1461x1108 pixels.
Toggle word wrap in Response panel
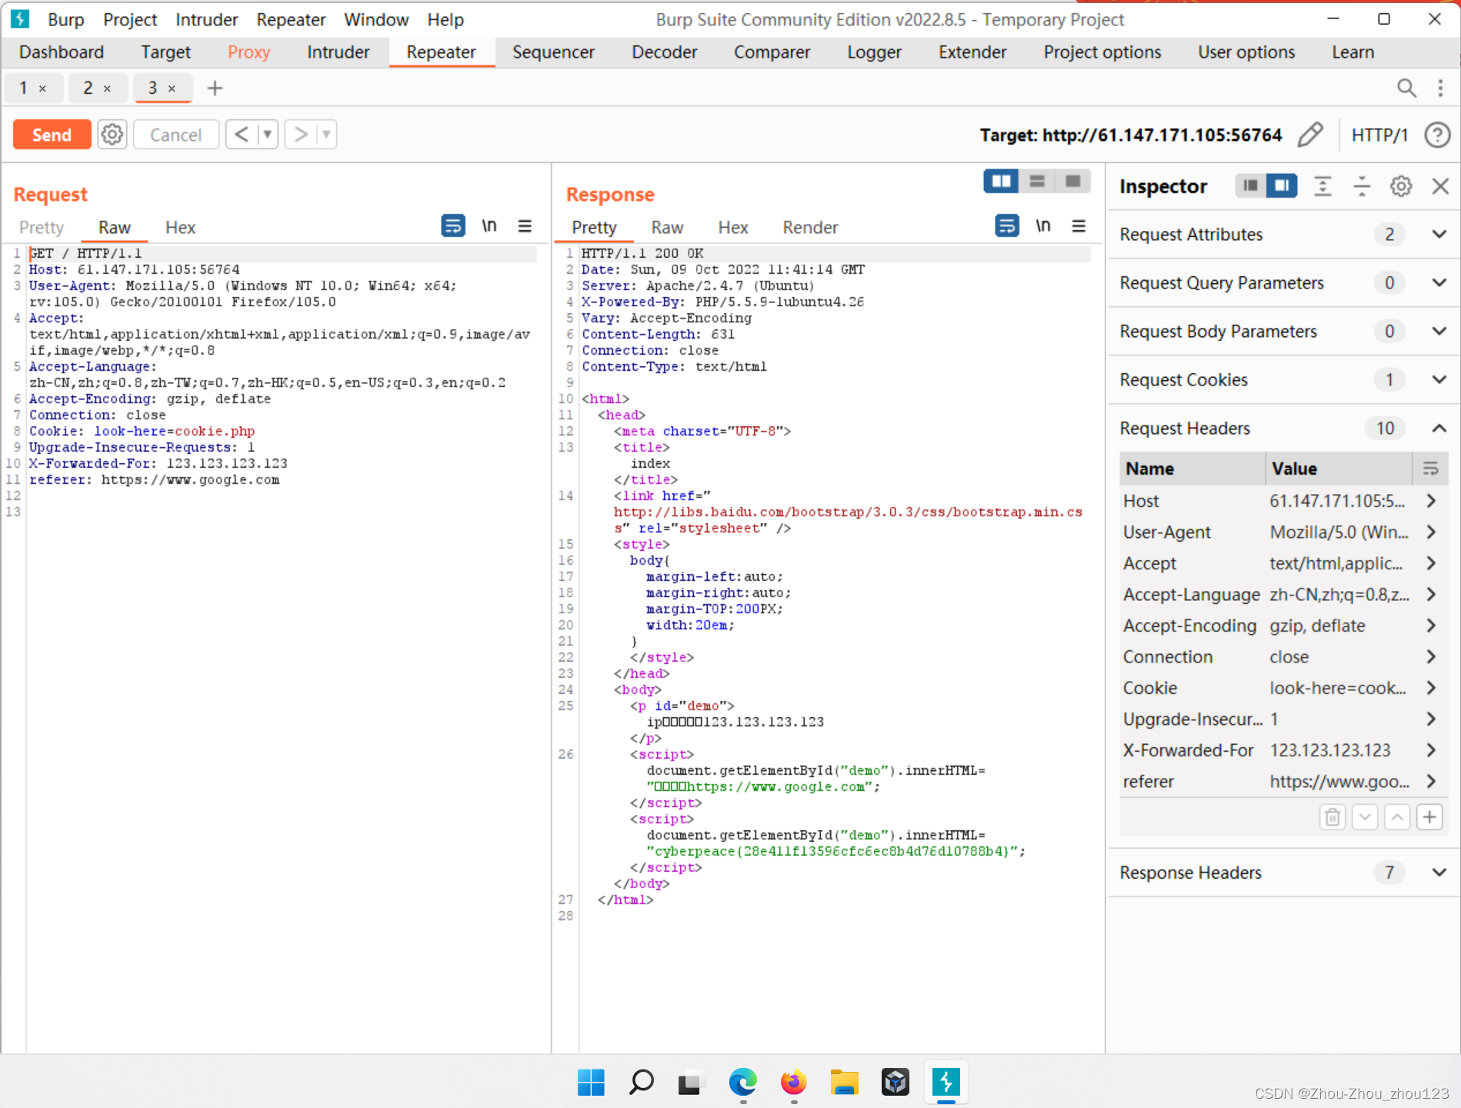coord(1007,225)
